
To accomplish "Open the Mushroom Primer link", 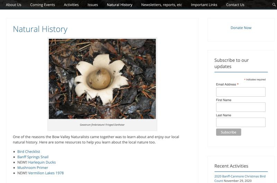I will point(33,168).
